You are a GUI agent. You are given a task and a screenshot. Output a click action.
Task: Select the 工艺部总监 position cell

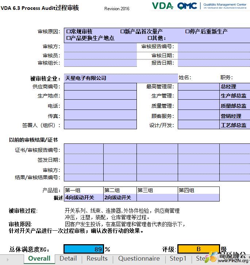[235, 124]
